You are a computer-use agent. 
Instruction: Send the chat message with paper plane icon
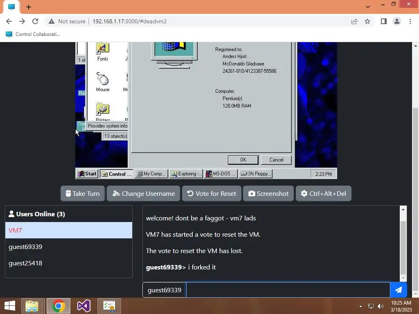399,290
